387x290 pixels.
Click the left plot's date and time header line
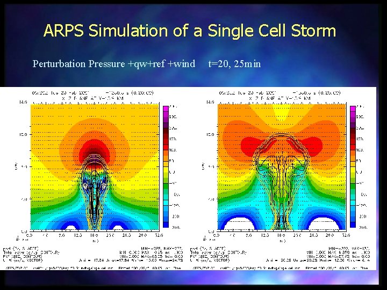[92, 93]
